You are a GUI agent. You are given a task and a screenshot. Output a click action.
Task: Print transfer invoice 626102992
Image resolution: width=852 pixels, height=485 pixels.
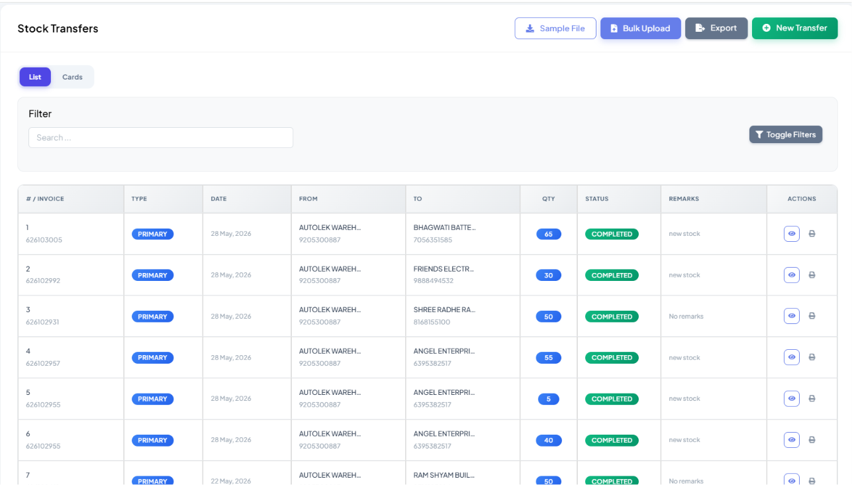(x=812, y=275)
